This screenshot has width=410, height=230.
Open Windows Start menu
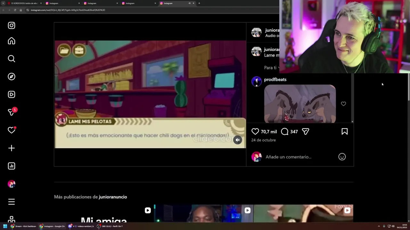coord(5,226)
